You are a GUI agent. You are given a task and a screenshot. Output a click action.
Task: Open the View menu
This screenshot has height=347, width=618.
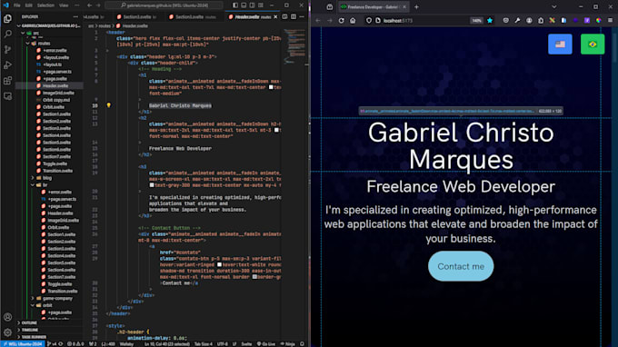coord(64,5)
